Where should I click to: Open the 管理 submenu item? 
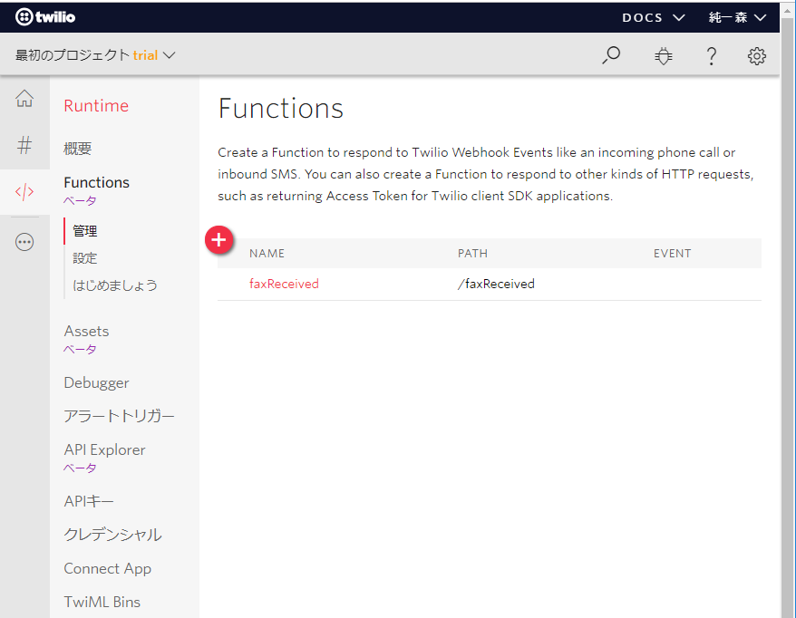tap(85, 231)
